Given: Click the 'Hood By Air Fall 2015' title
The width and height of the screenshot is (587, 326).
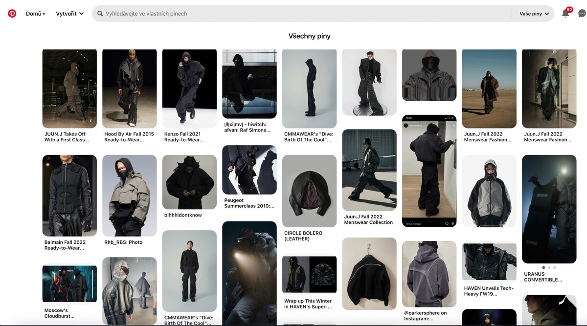Looking at the screenshot, I should pyautogui.click(x=129, y=137).
